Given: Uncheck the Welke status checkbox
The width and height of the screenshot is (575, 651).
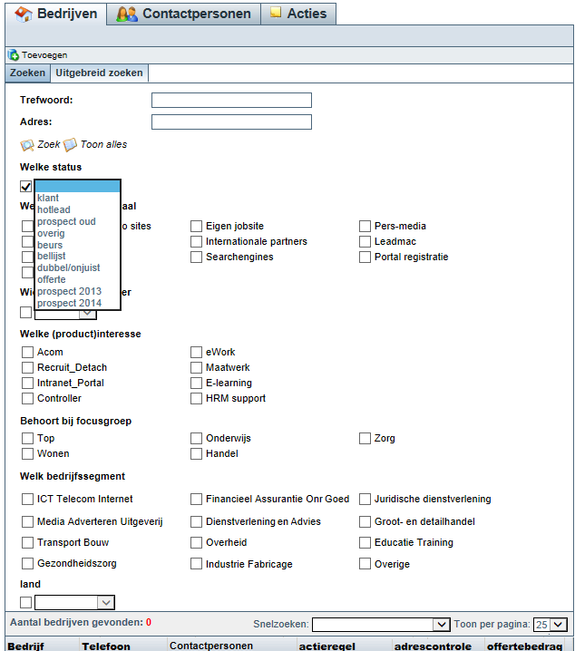Looking at the screenshot, I should pos(25,187).
